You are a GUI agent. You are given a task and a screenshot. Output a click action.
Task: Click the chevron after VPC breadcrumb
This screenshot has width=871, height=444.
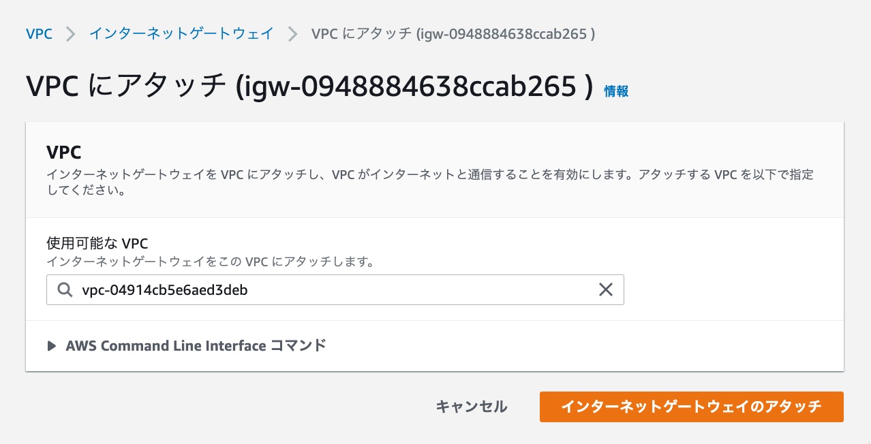tap(70, 33)
